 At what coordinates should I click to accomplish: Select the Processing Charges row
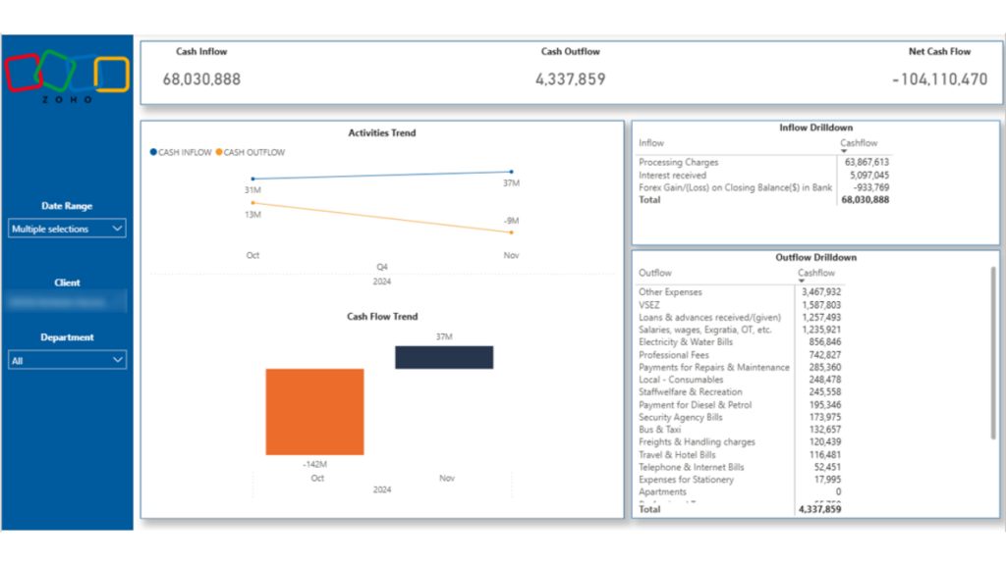click(x=679, y=162)
